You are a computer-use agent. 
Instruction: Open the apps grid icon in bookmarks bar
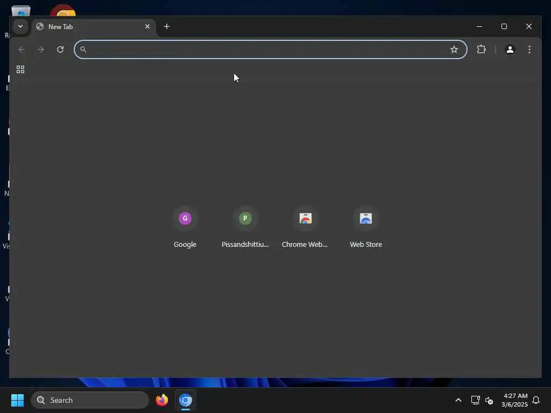20,69
